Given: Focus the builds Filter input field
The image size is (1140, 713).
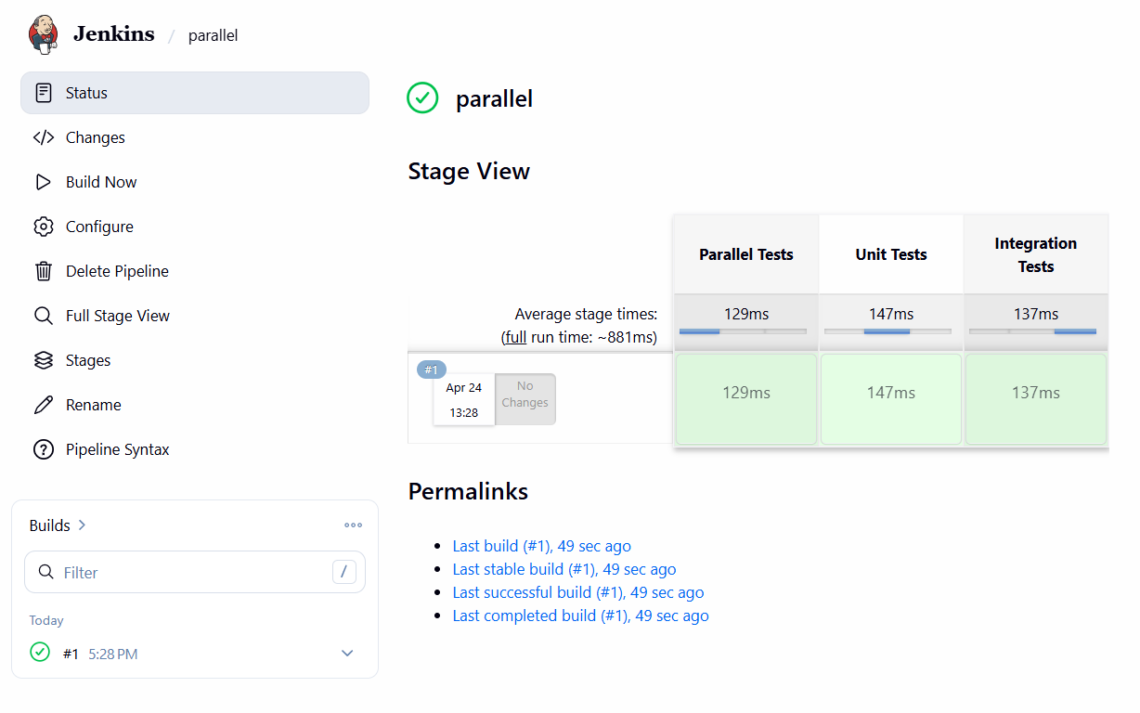Looking at the screenshot, I should [195, 572].
